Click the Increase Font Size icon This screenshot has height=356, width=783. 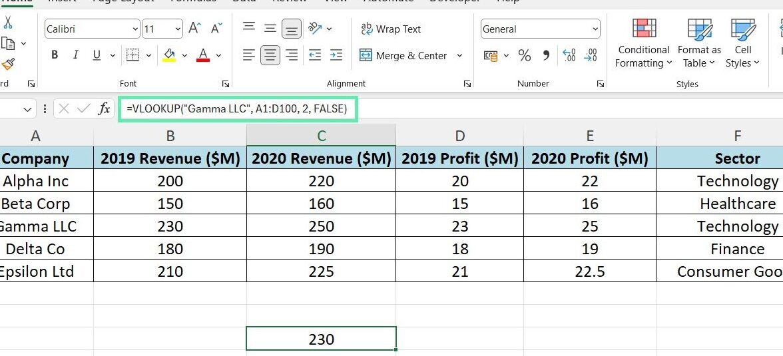click(x=194, y=29)
